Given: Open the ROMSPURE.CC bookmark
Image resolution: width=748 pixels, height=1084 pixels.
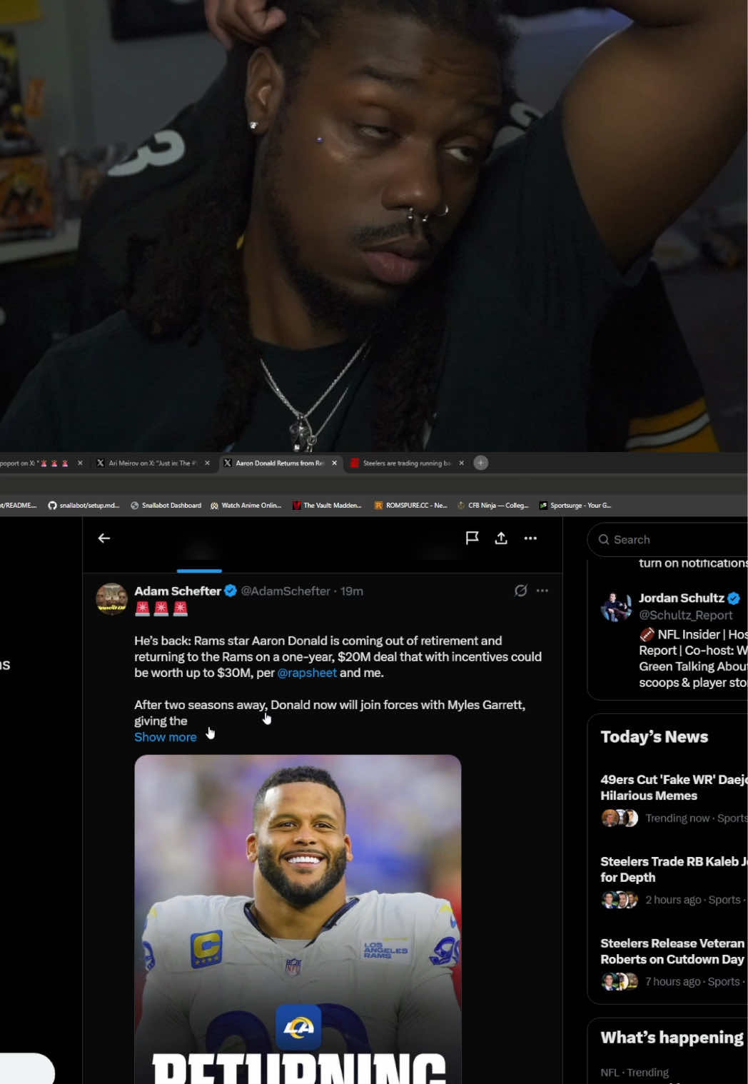Looking at the screenshot, I should (x=410, y=505).
